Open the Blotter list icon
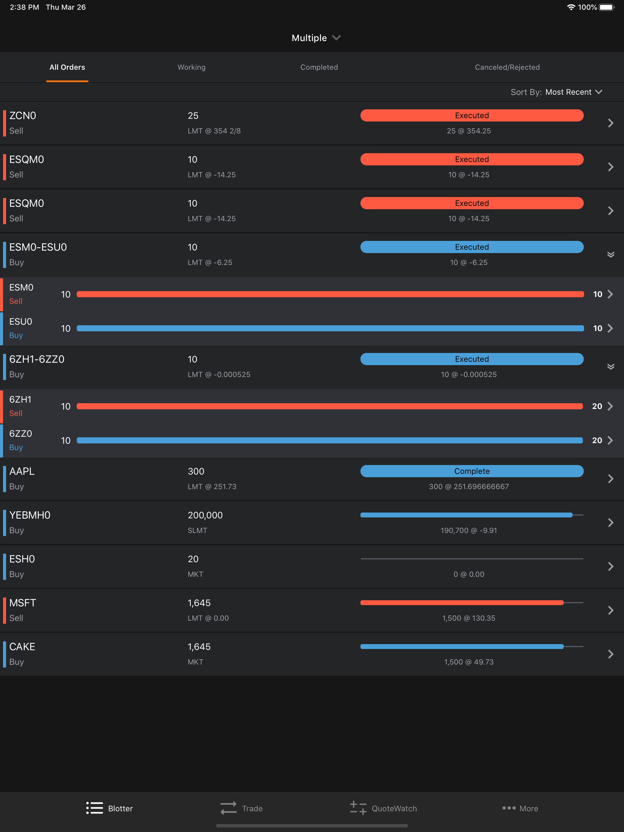The width and height of the screenshot is (624, 832). point(94,808)
